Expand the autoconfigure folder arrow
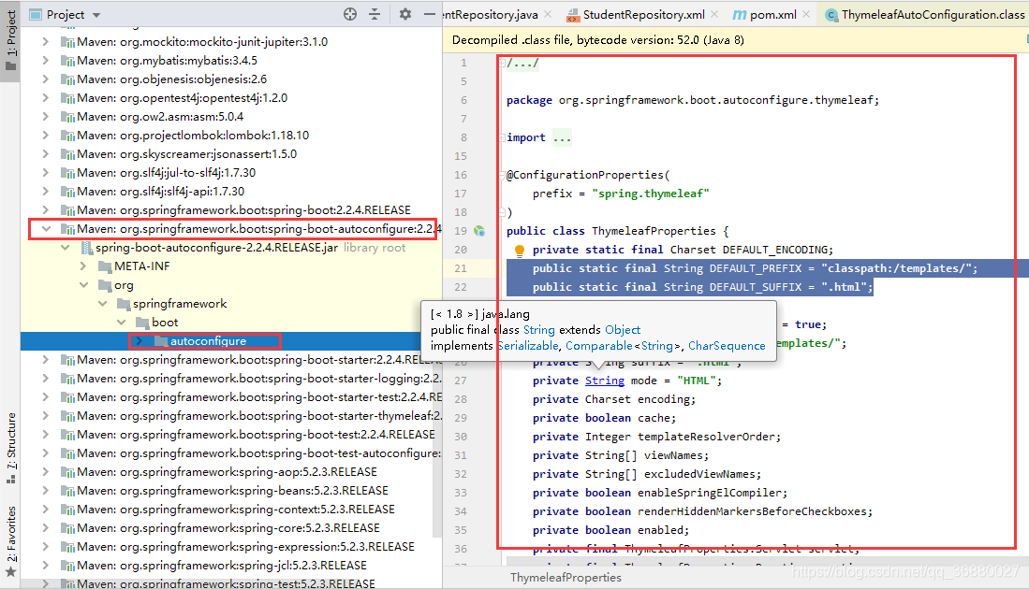The width and height of the screenshot is (1029, 589). [140, 340]
